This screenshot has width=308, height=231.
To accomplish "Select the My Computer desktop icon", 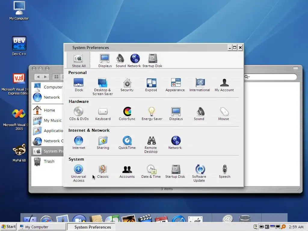I will (19, 11).
